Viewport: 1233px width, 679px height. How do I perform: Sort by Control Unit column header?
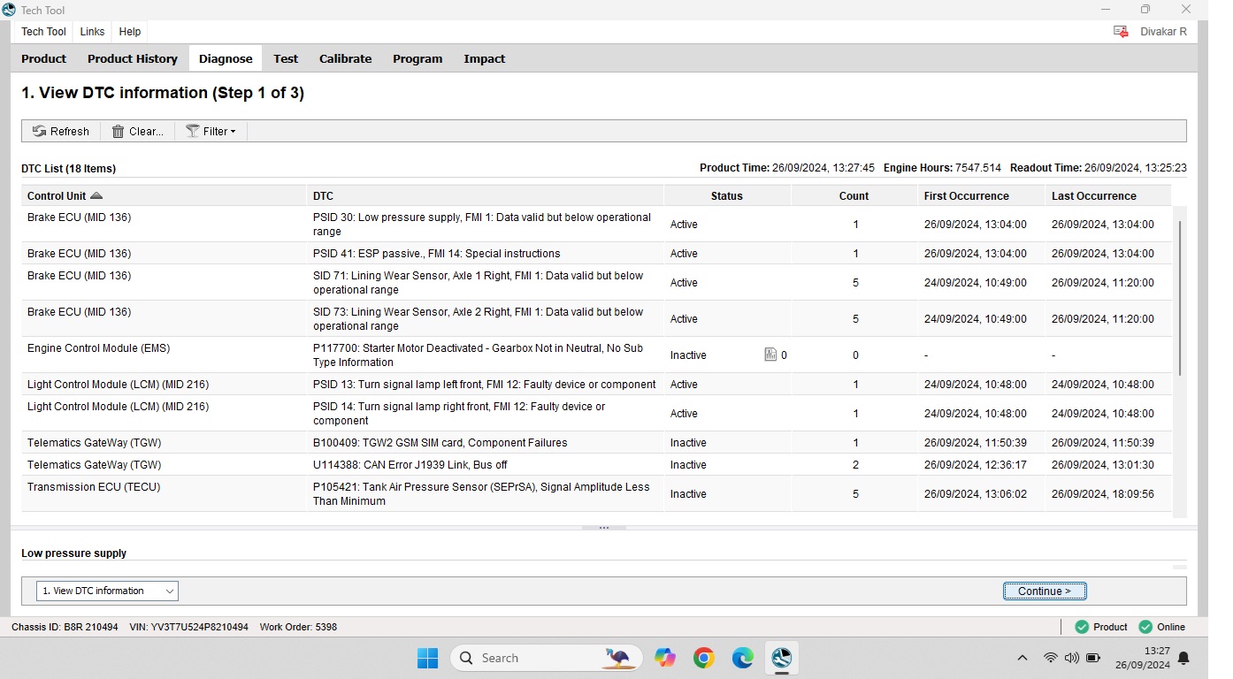(65, 196)
